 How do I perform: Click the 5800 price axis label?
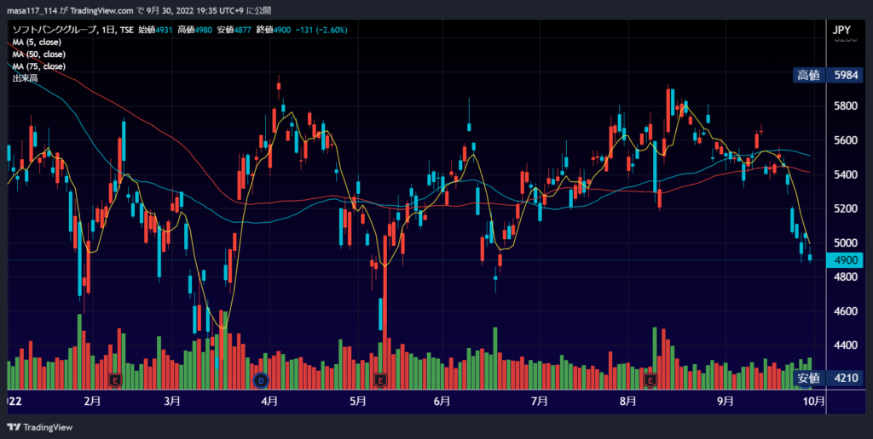(845, 106)
